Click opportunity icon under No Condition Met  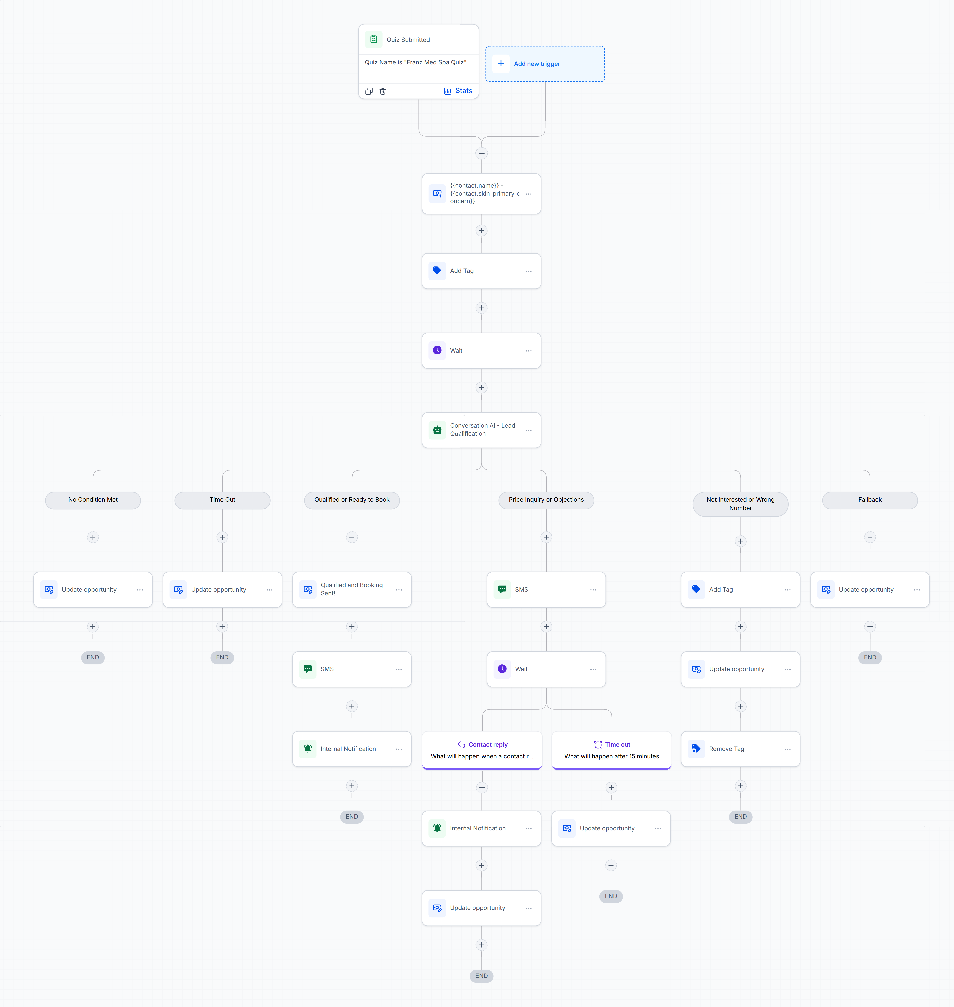(49, 589)
